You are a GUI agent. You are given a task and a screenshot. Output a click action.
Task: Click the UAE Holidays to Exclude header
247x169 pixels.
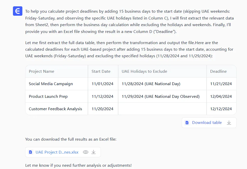point(144,71)
